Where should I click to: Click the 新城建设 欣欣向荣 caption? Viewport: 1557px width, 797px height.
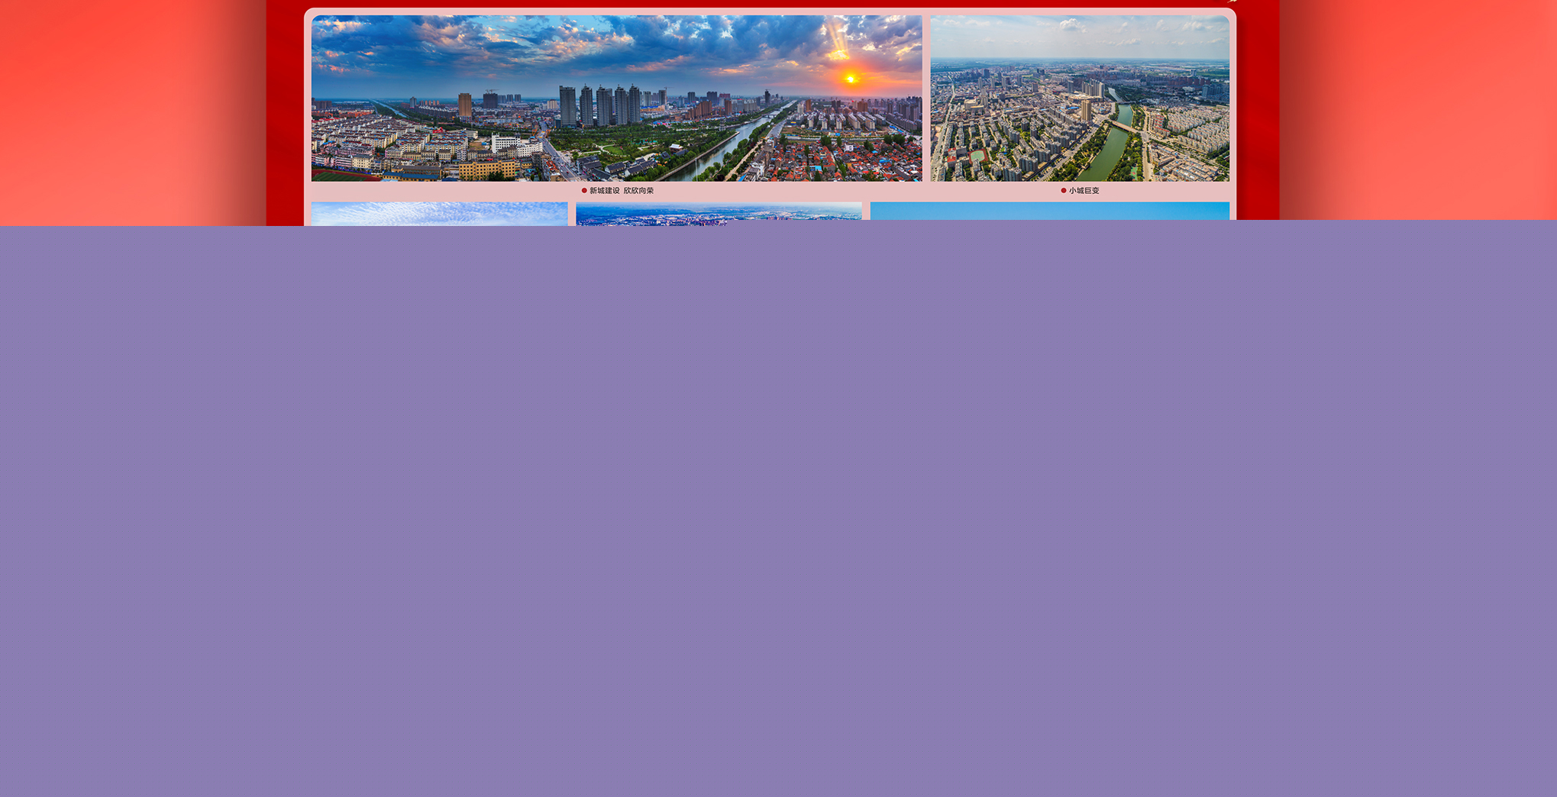pos(621,191)
